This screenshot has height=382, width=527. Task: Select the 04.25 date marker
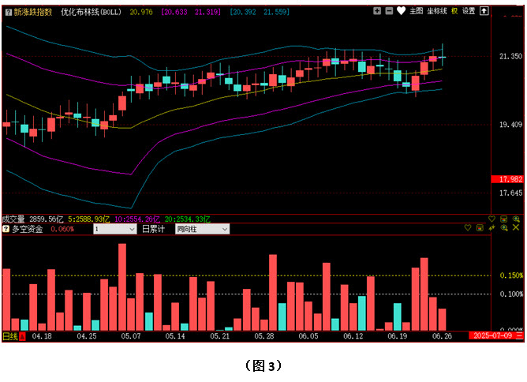86,336
